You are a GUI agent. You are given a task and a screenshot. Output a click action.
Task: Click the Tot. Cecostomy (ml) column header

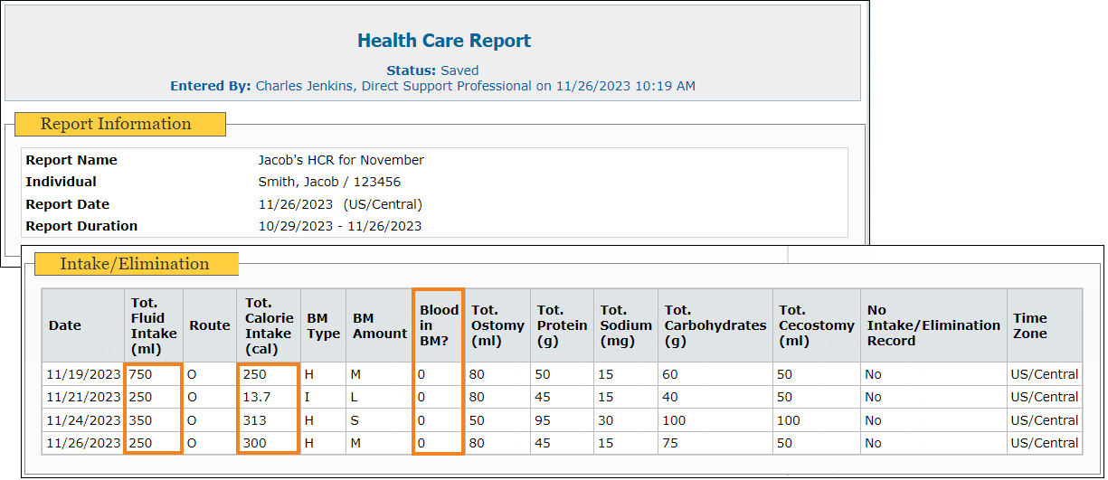pyautogui.click(x=817, y=325)
